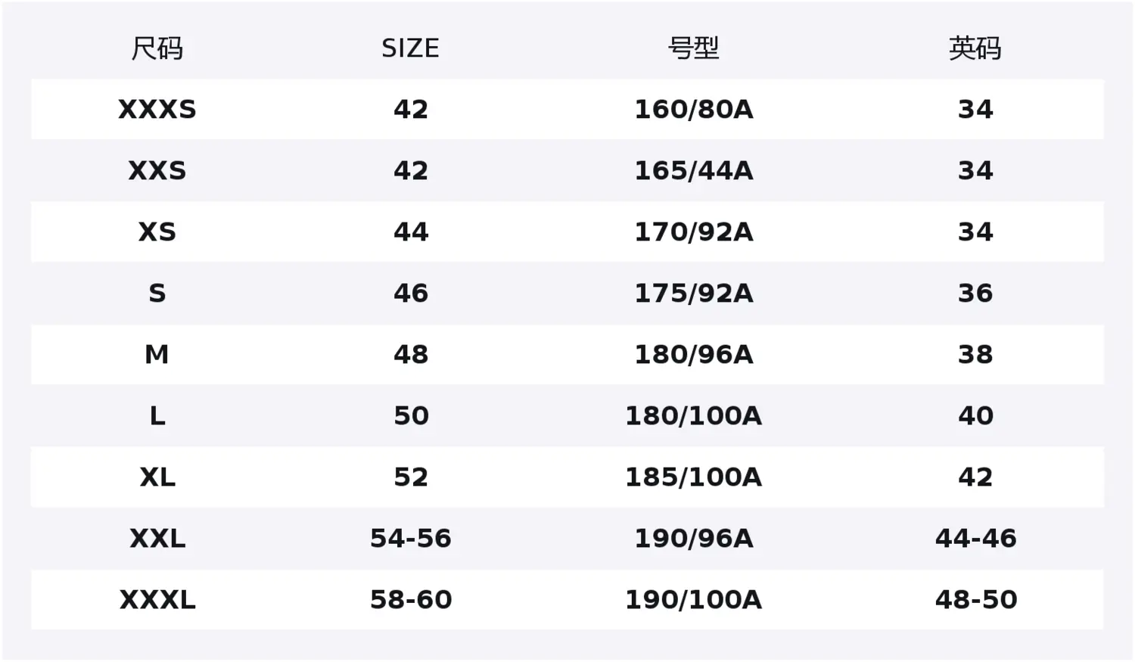Viewport: 1135px width, 662px height.
Task: Select the 58-60 size value
Action: click(410, 600)
